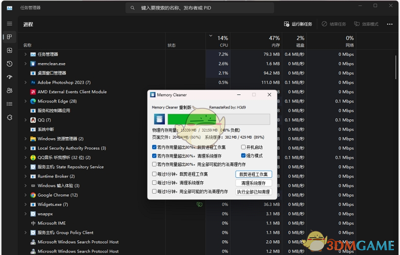Screen dimensions: 400x255
Task: Open Startup apps page in sidebar
Action: tap(9, 77)
